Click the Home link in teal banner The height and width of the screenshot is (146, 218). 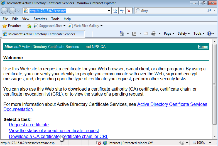(203, 47)
